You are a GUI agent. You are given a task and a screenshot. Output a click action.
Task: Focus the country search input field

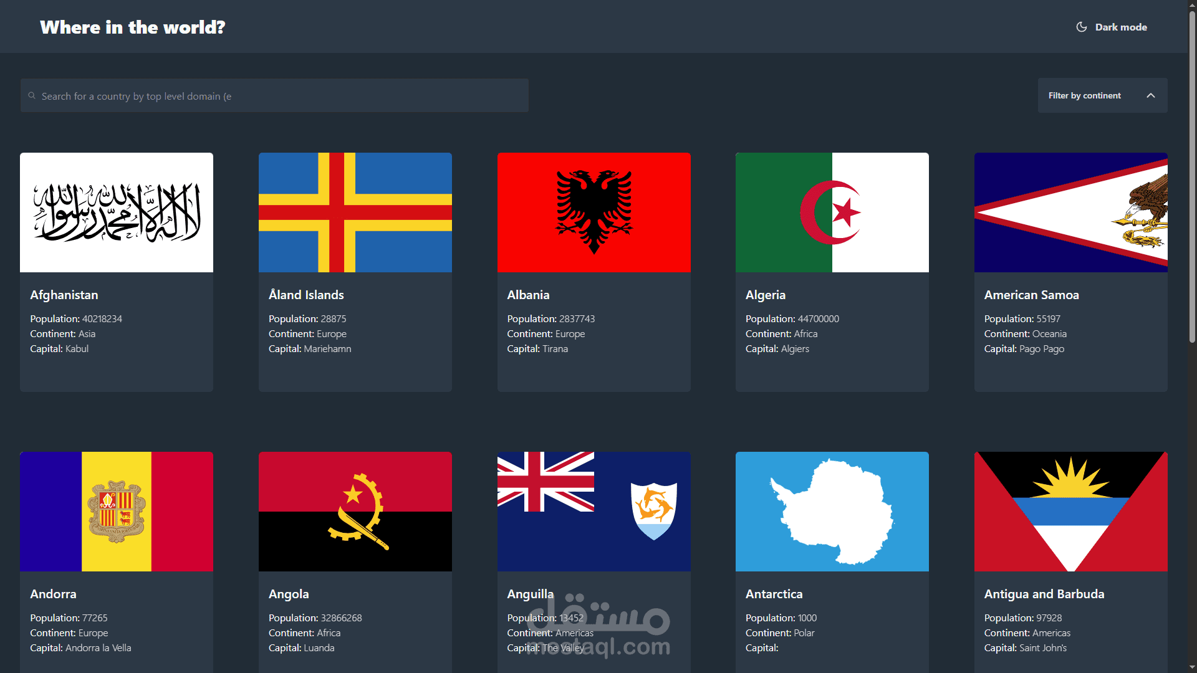click(x=274, y=95)
